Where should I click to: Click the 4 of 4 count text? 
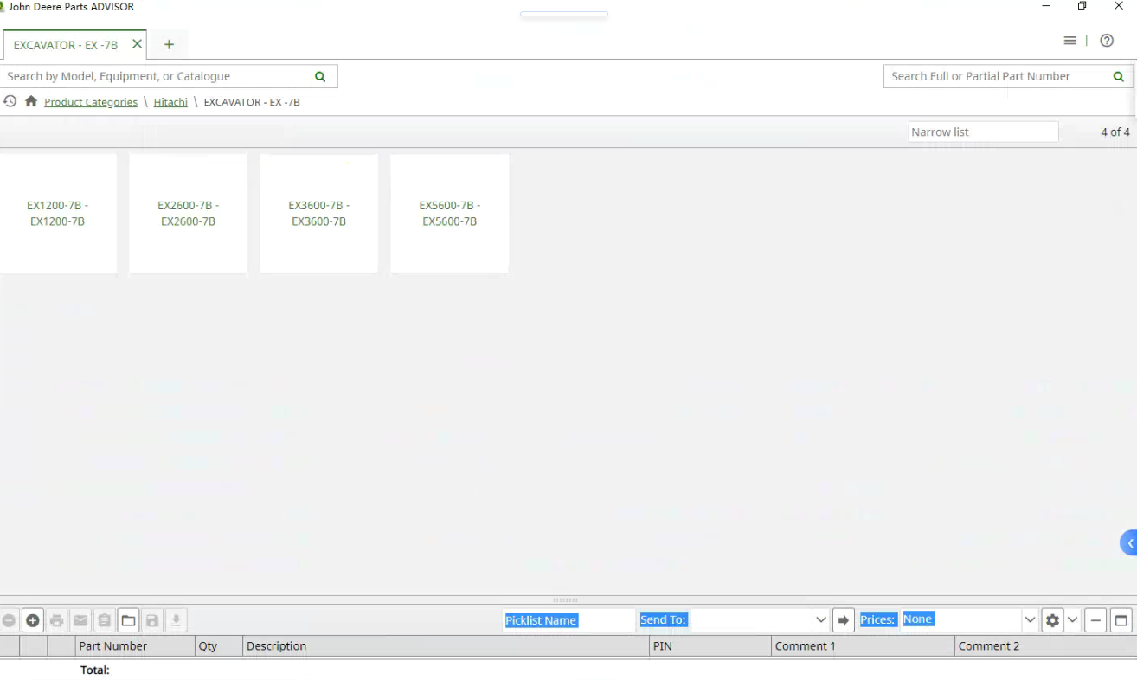coord(1115,132)
